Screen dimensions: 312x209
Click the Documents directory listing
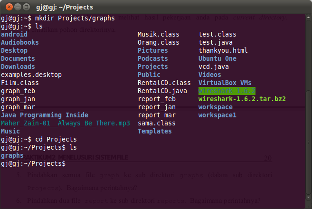(x=18, y=58)
